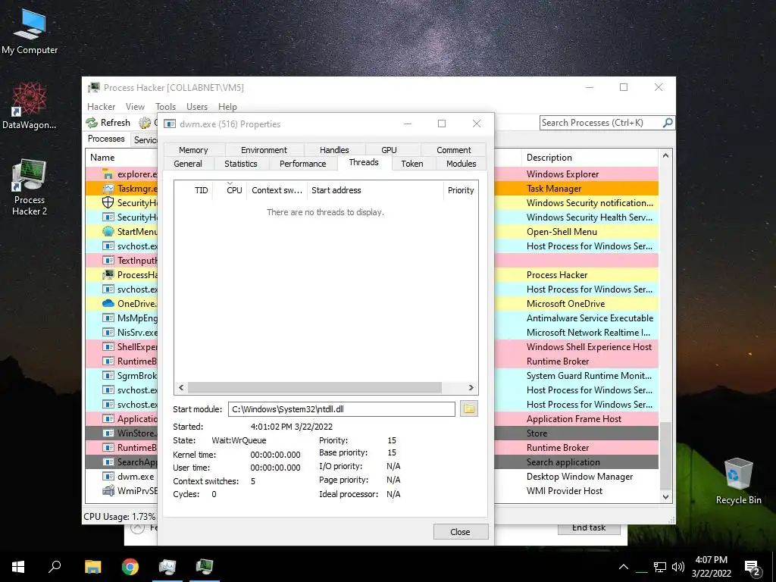Open the taskbar clock showing 4:07 PM
Screen dimensions: 776x582
point(711,567)
